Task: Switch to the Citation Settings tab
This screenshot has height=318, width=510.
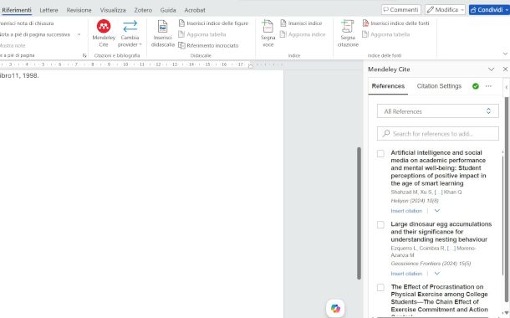Action: click(439, 86)
